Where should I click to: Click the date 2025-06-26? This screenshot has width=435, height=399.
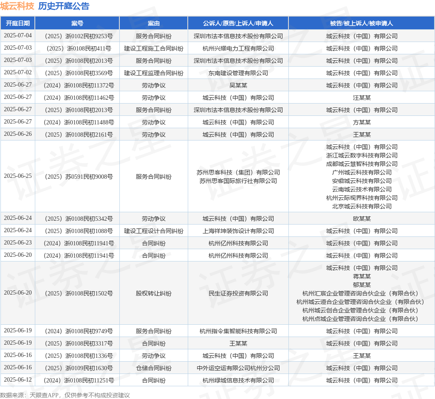18,134
